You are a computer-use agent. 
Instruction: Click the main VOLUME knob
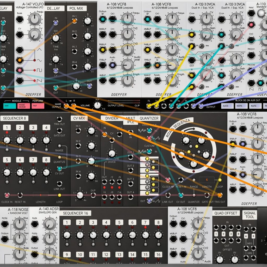click(98, 105)
